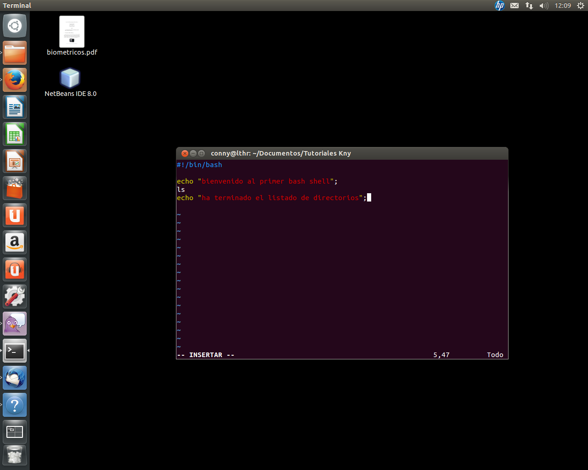Open the messaging envelope indicator menu
This screenshot has height=470, width=588.
pos(514,6)
